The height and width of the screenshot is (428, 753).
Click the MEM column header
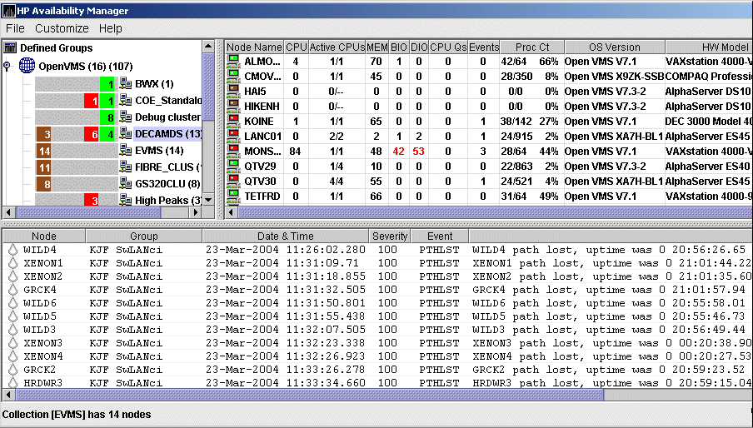[377, 47]
